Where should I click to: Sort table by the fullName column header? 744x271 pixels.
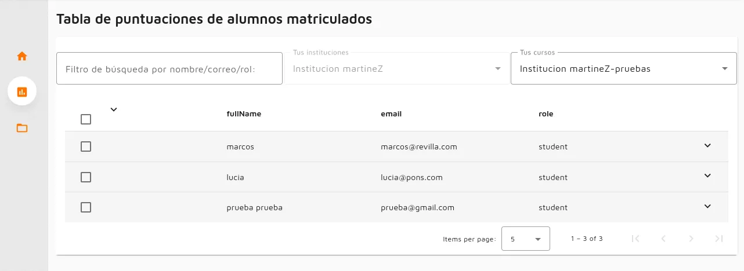click(x=244, y=114)
